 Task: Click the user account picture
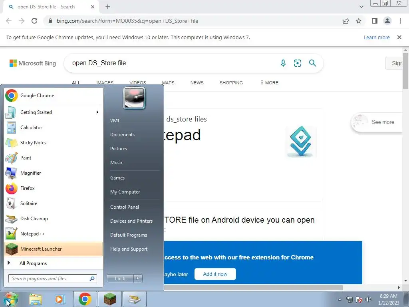click(x=134, y=98)
